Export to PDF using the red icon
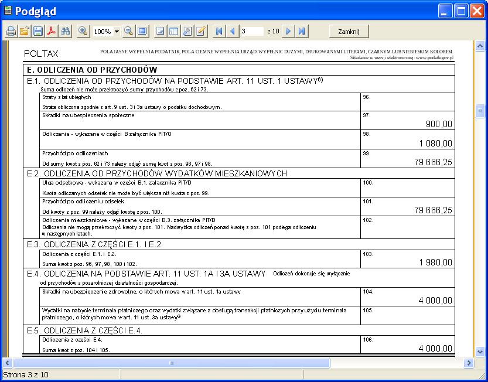 pyautogui.click(x=52, y=31)
